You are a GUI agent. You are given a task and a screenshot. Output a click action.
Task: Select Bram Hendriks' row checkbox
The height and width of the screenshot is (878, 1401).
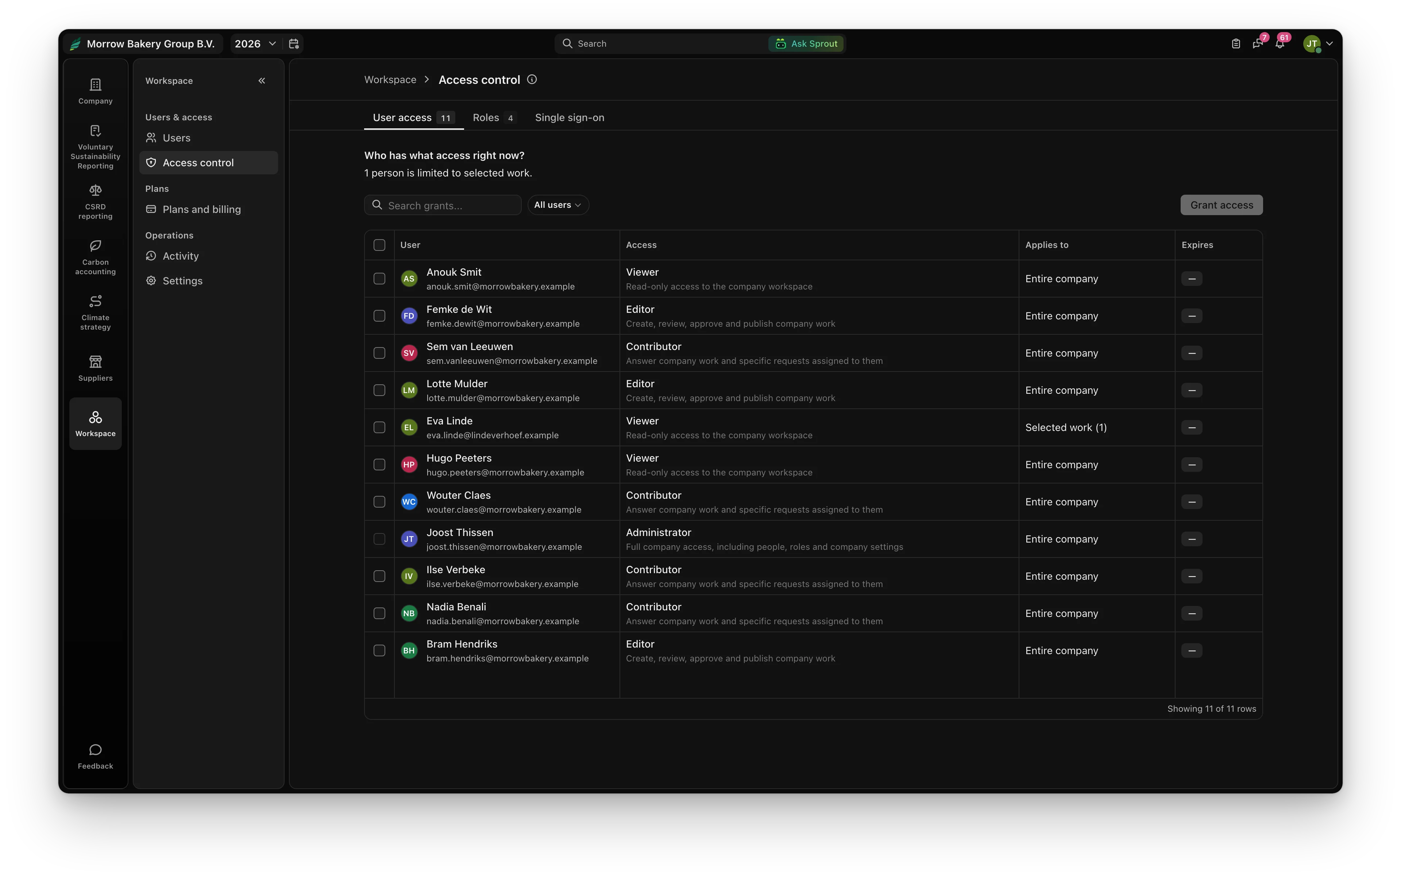pos(379,650)
